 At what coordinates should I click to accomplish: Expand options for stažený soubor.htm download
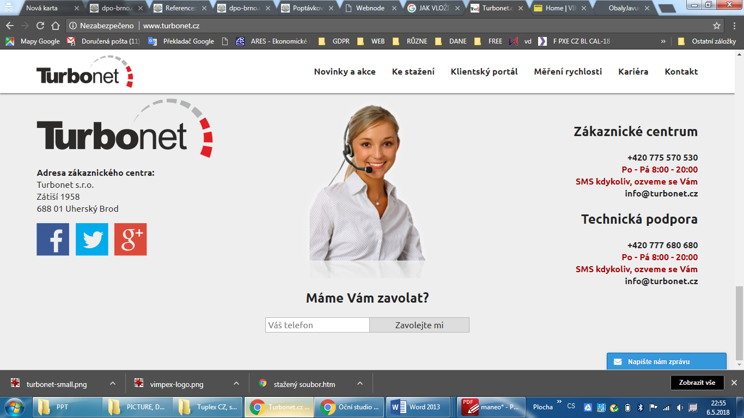pos(360,383)
